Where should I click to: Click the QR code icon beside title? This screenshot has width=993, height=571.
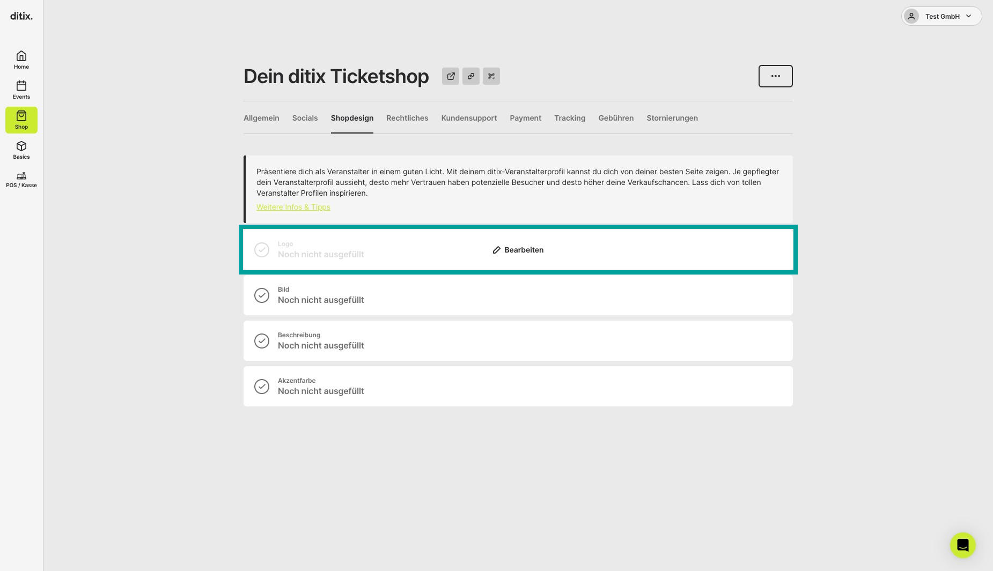coord(491,76)
